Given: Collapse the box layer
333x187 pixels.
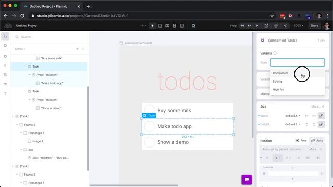Looking at the screenshot, I should pyautogui.click(x=21, y=150).
